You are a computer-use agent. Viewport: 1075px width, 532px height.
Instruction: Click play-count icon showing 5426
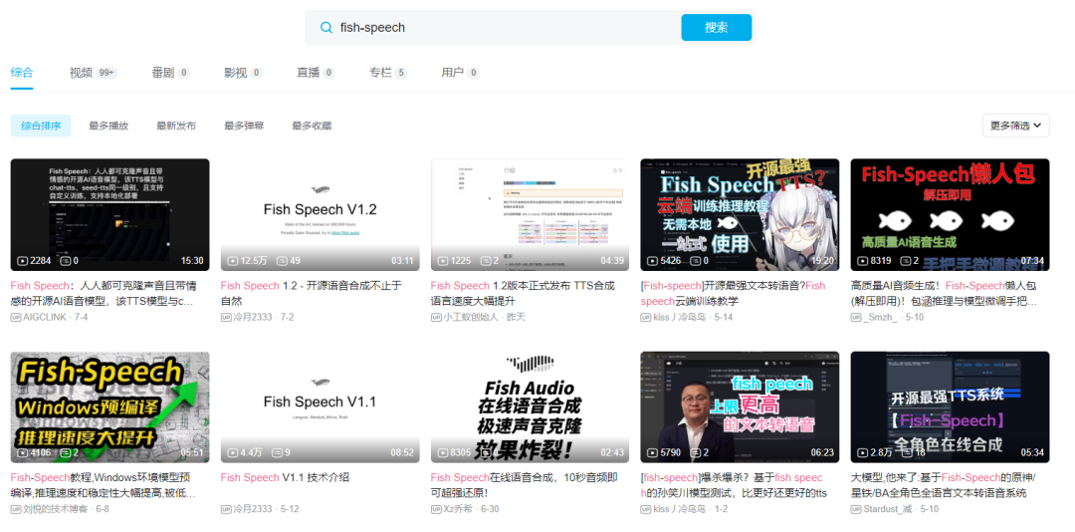[x=653, y=261]
